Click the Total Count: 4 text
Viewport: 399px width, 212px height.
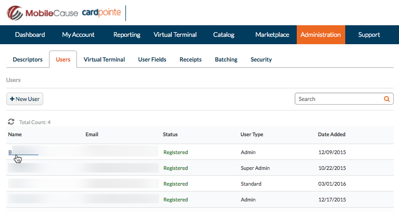click(x=35, y=123)
